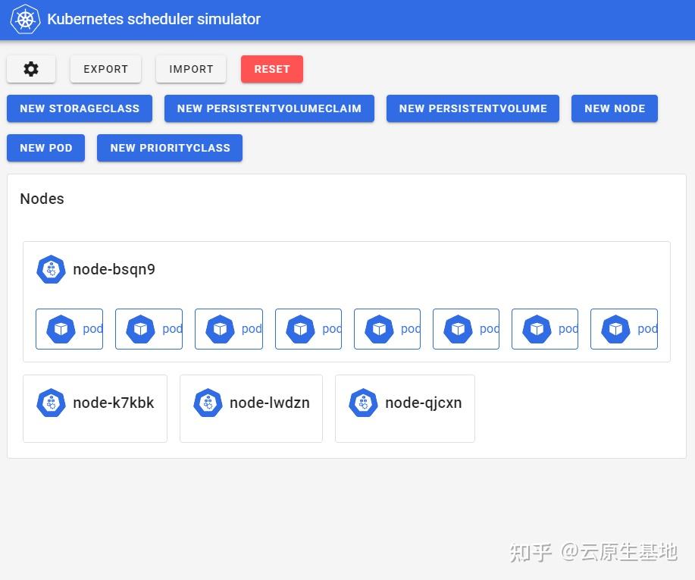This screenshot has width=695, height=580.
Task: Add a node with NEW NODE
Action: tap(614, 108)
